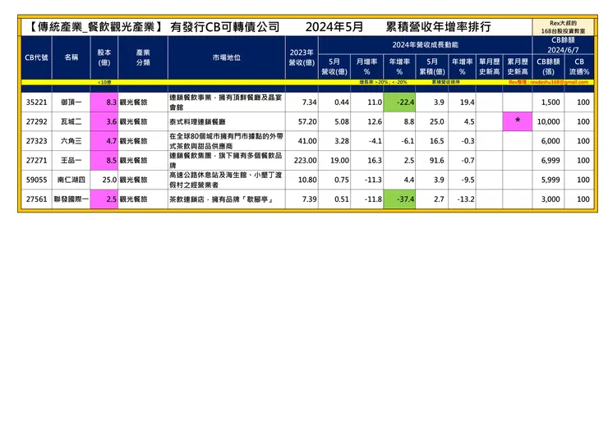Select CB balance 3,000
This screenshot has width=608, height=429.
[x=550, y=199]
